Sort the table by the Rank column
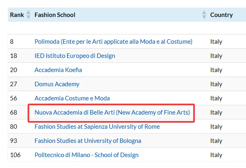The image size is (246, 168). click(x=28, y=15)
